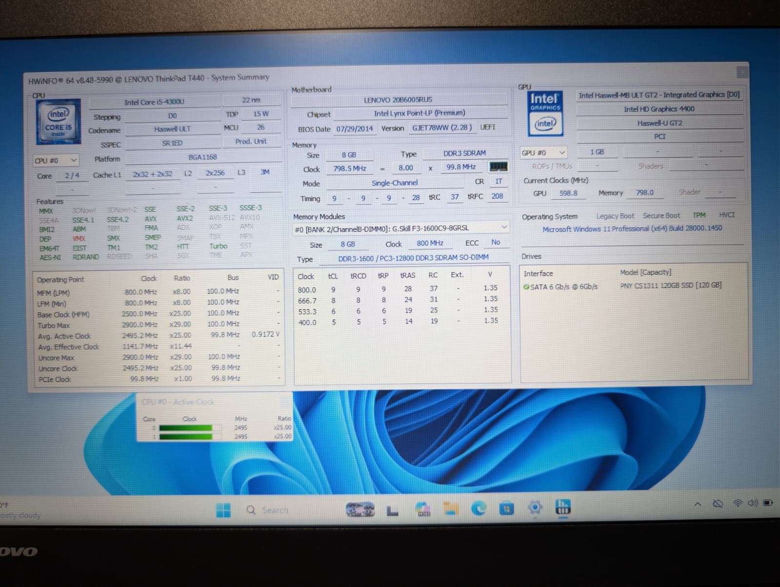Click the 666.7 memory timing row
Screen dimensions: 780x587
coord(403,300)
